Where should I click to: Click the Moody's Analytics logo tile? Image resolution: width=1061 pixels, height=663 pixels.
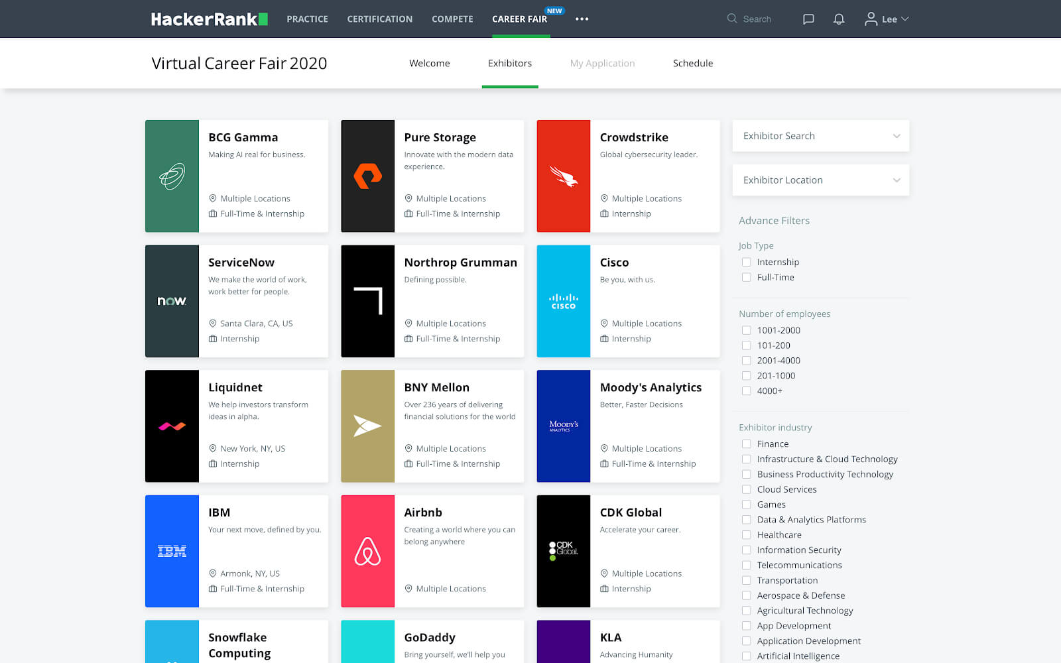[564, 426]
